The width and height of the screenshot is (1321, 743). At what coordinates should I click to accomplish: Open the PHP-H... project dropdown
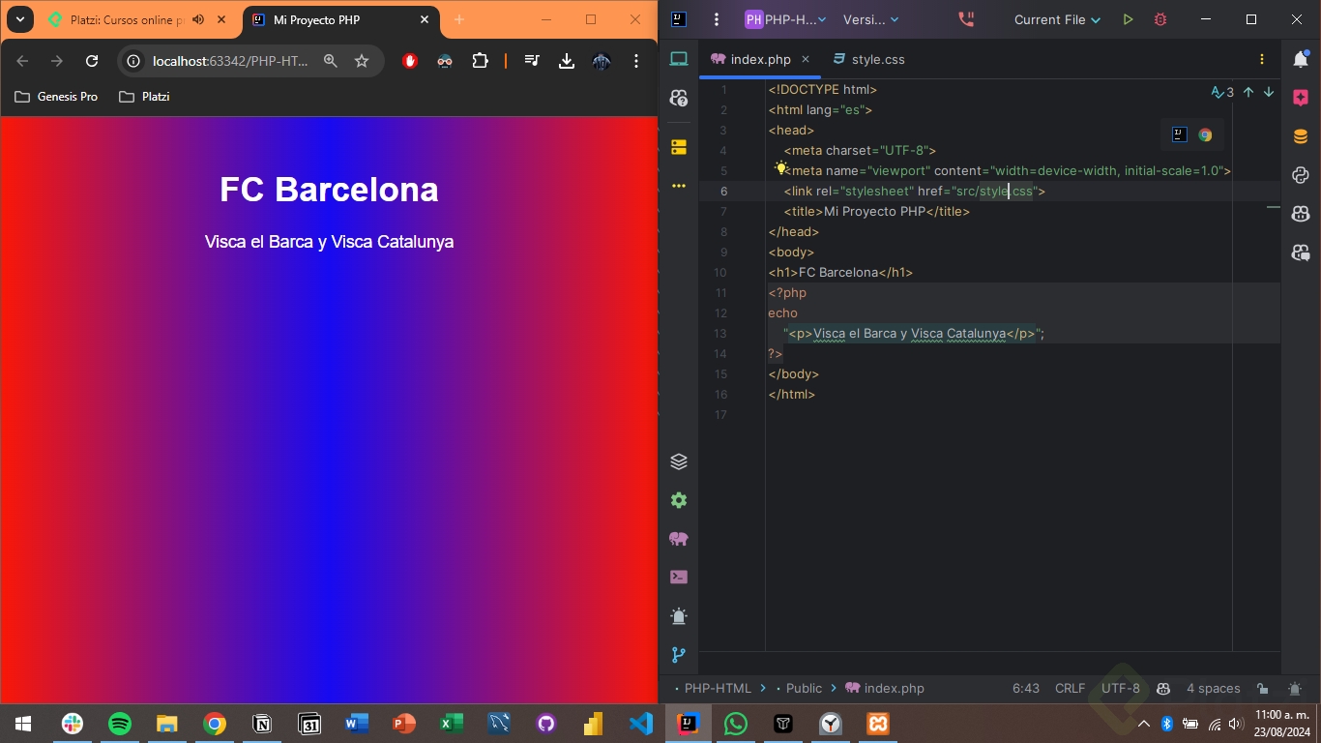click(785, 19)
